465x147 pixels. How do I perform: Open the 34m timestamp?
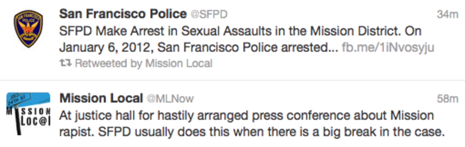[x=447, y=14]
